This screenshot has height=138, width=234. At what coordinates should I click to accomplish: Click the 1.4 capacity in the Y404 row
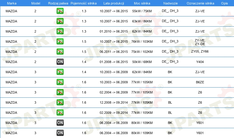click(84, 62)
